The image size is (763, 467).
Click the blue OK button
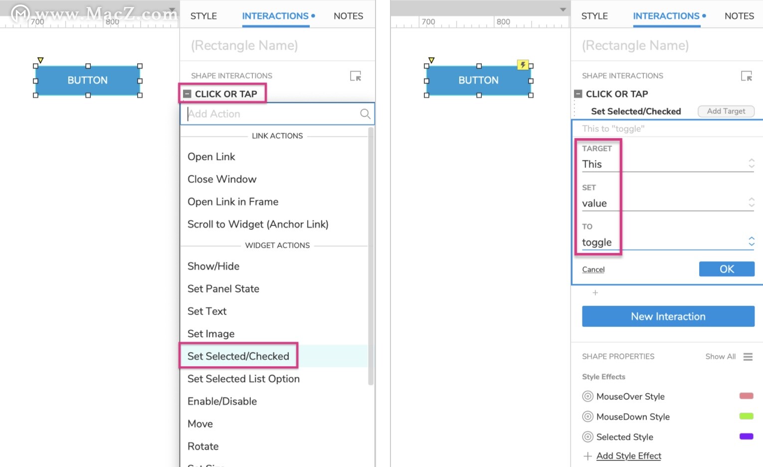[727, 269]
